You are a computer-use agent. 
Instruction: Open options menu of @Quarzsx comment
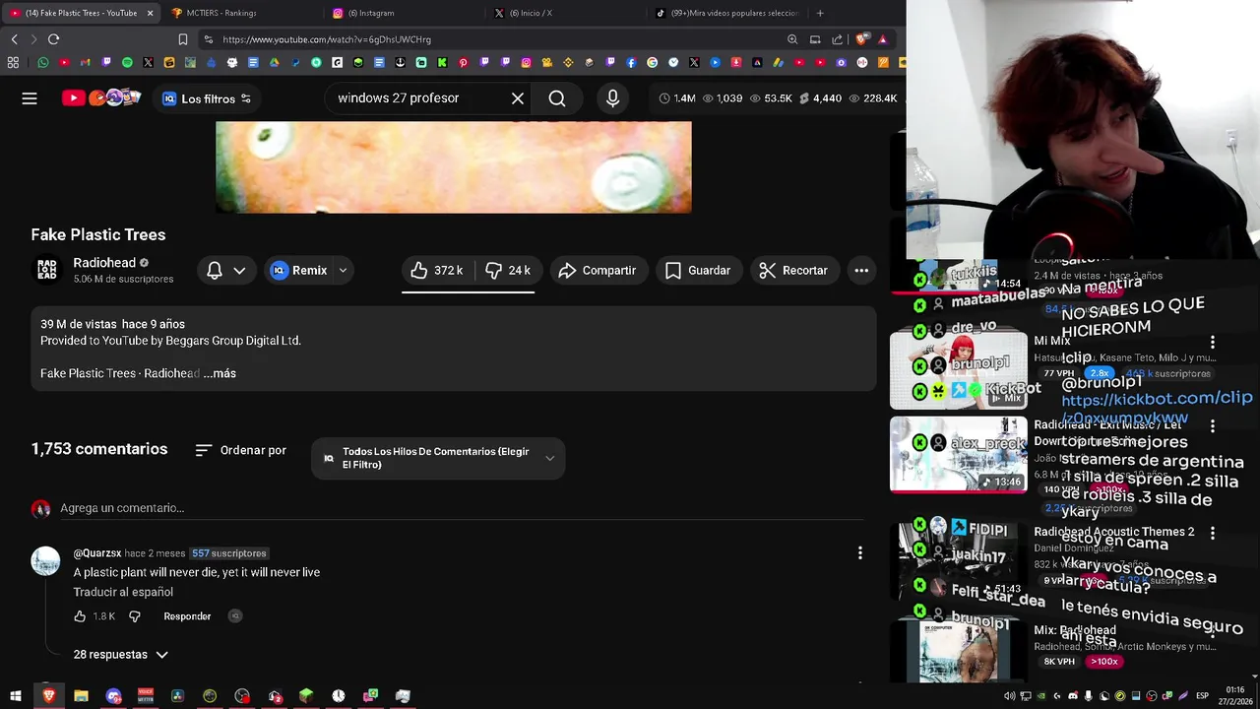coord(859,553)
